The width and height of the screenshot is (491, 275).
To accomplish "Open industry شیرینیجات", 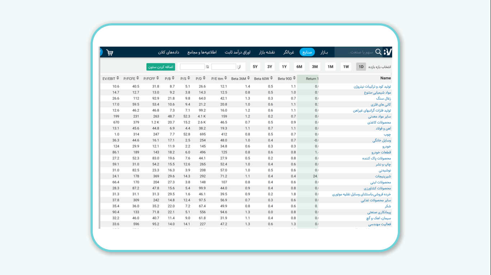I will [383, 176].
